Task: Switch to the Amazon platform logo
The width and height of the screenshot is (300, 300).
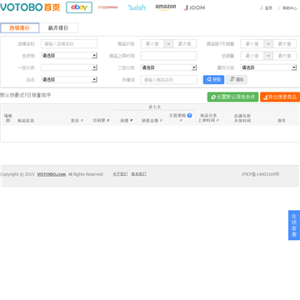Action: (x=166, y=7)
